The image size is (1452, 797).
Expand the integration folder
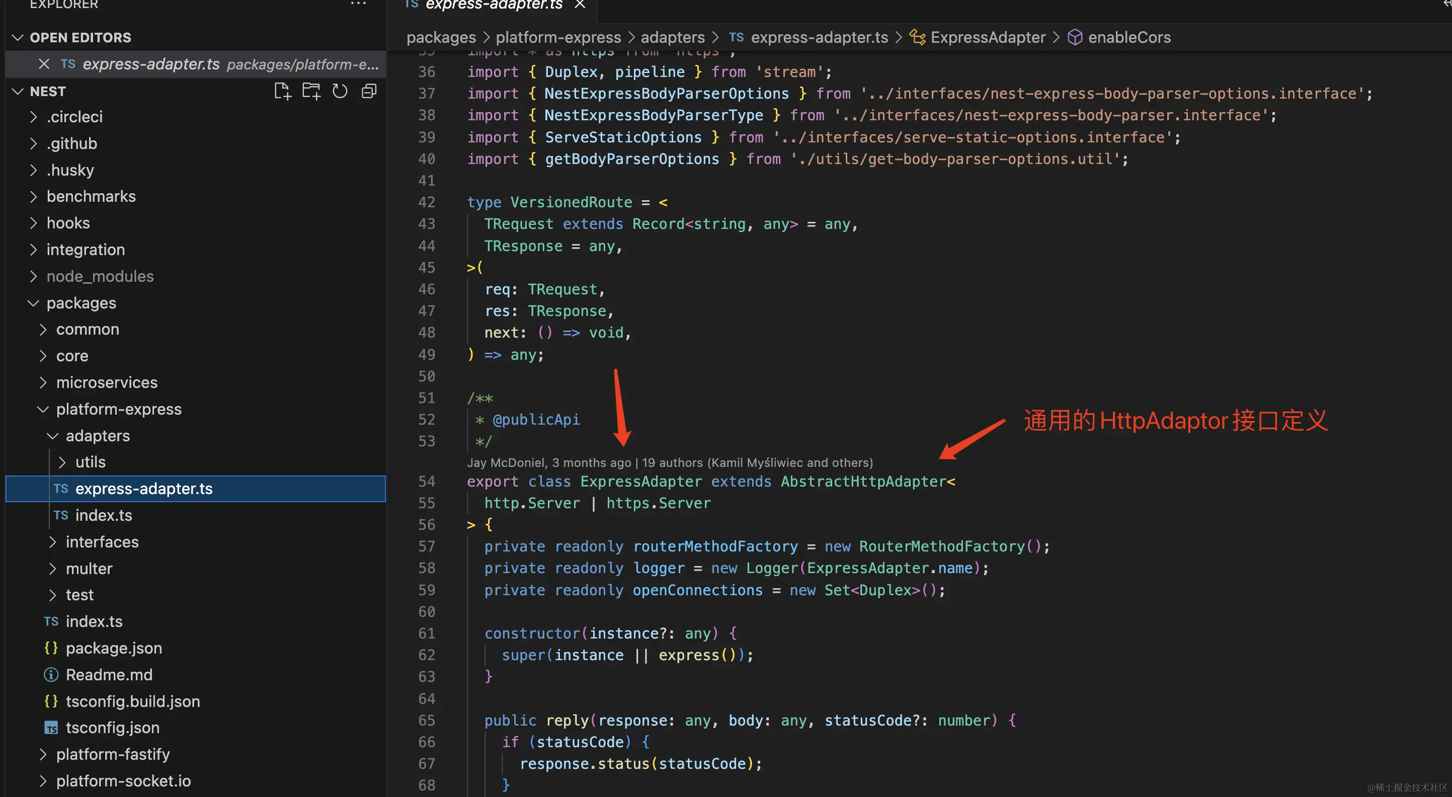pos(33,250)
